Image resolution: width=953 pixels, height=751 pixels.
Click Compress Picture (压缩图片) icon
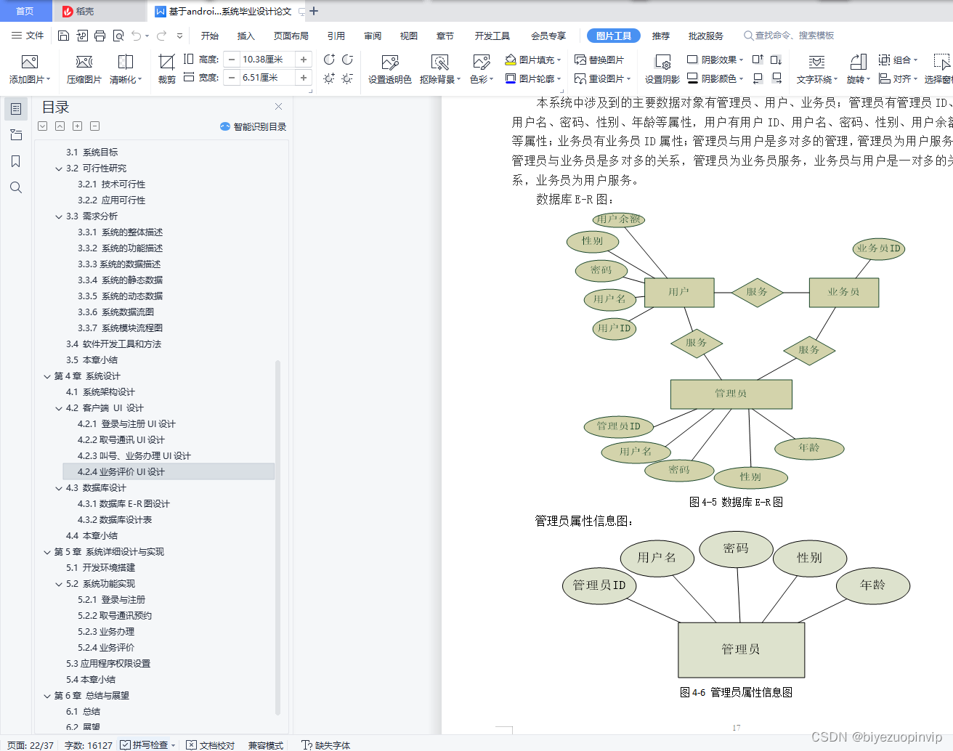coord(84,62)
